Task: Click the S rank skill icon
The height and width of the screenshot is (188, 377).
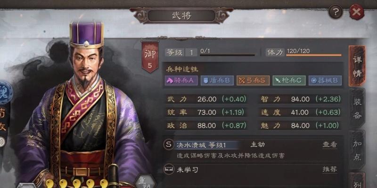Action: click(x=168, y=145)
